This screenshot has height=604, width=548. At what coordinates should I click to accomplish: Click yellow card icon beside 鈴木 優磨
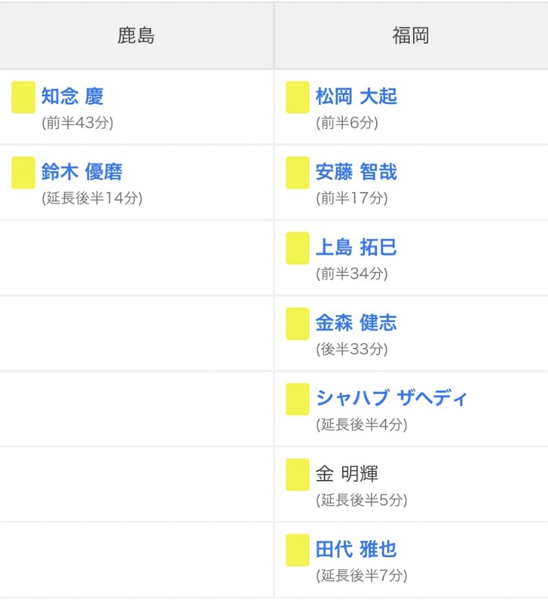point(23,173)
